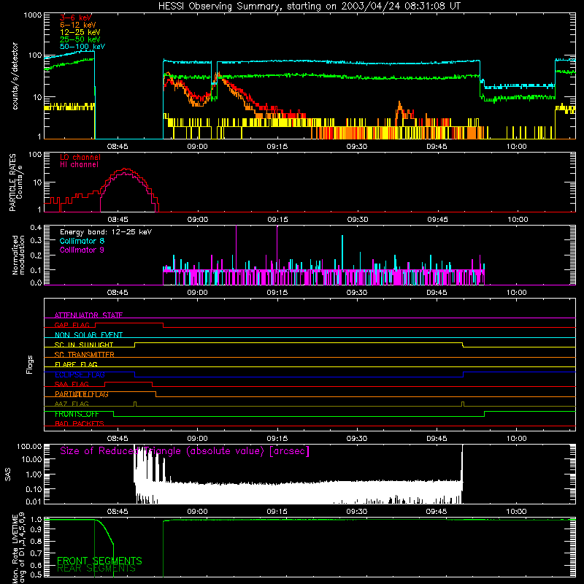
Task: Select the SC_TRANSMITTER flag label
Action: pos(84,355)
